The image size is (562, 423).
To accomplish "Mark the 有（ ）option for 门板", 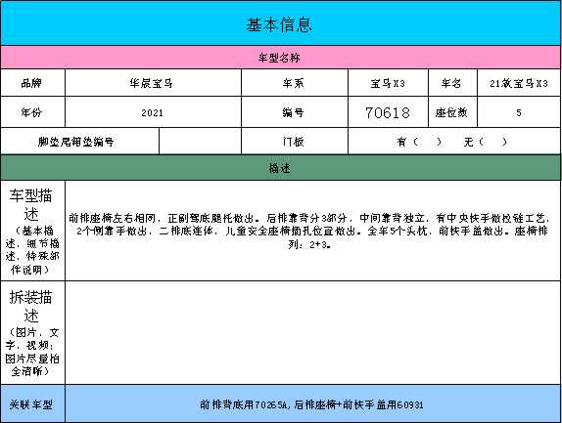I will point(419,142).
